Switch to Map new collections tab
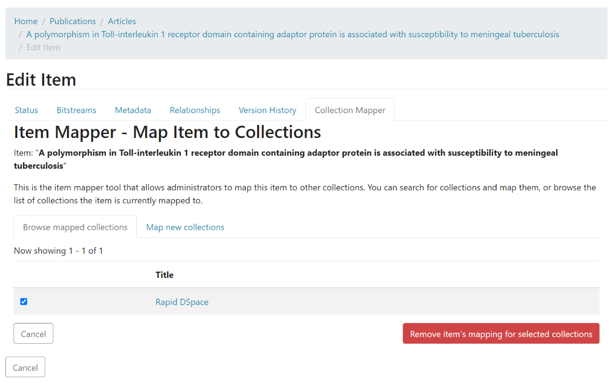614x383 pixels. [185, 227]
